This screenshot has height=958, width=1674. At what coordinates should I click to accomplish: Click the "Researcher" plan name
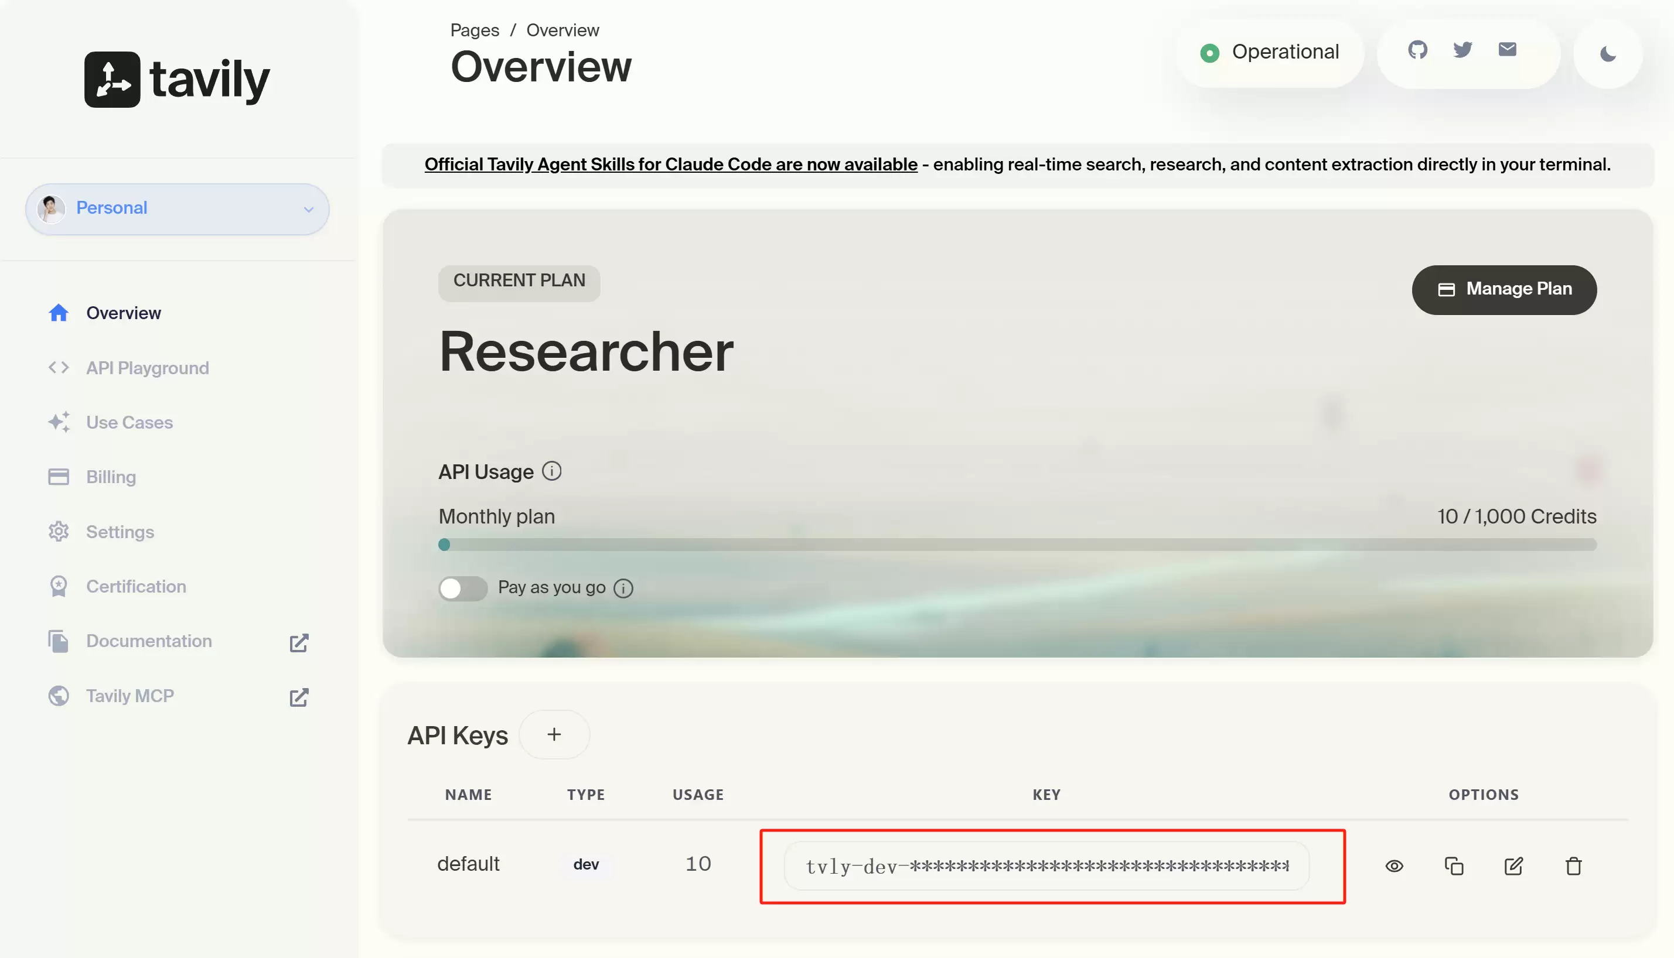pos(586,352)
